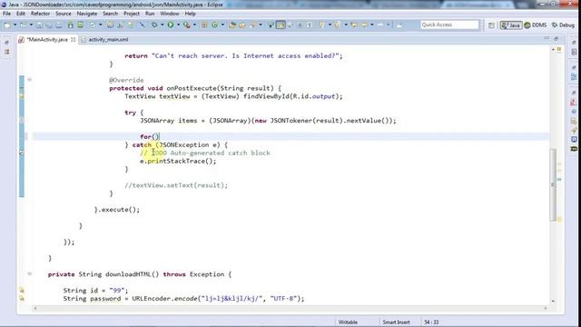
Task: Click the Open Perspective icon
Action: [491, 25]
